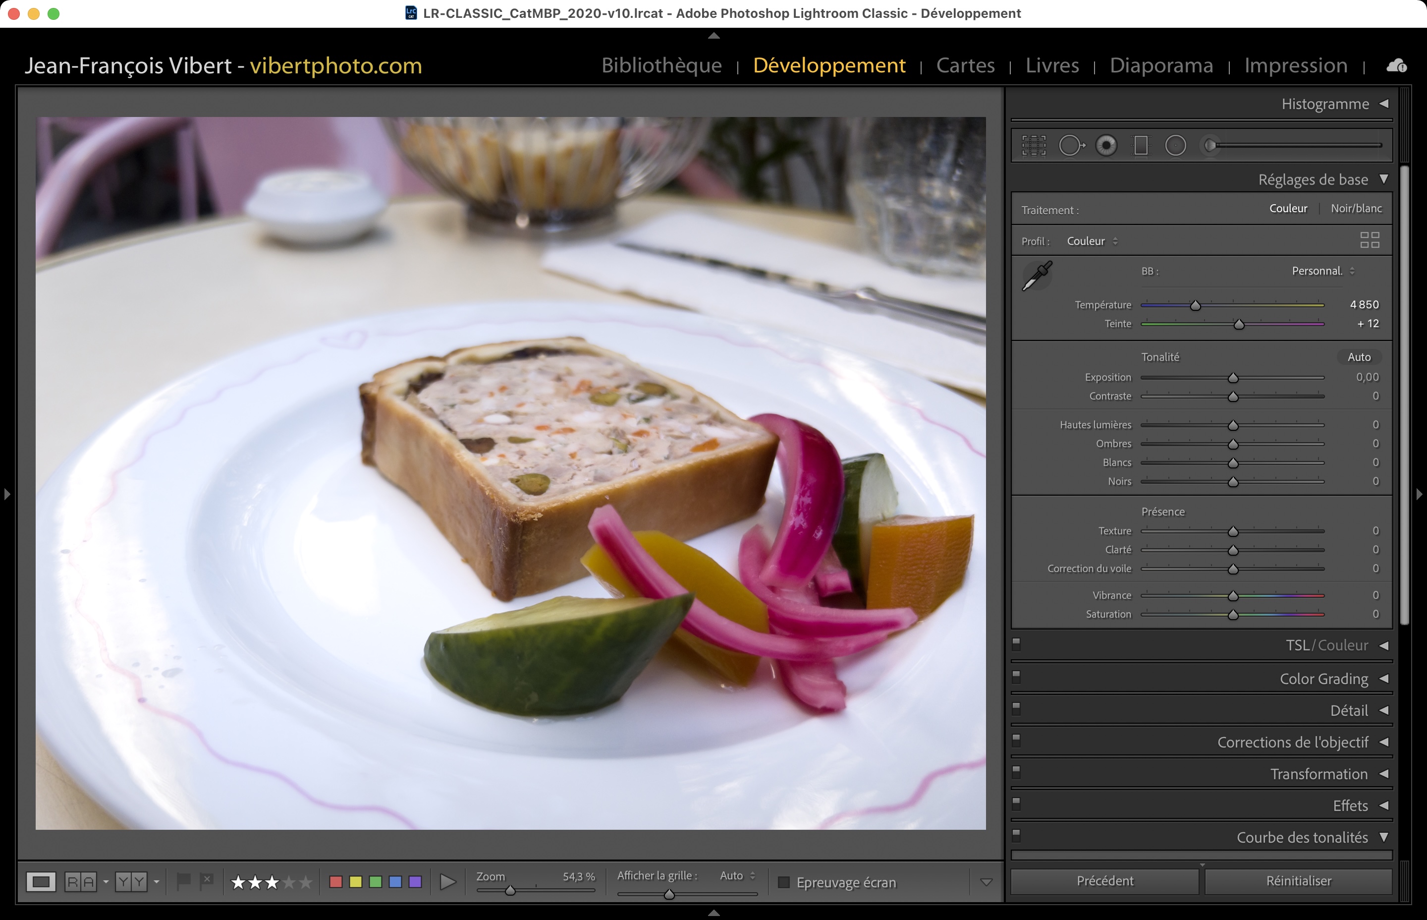The height and width of the screenshot is (920, 1427).
Task: Enable the Epreuvage écran checkbox
Action: [x=784, y=882]
